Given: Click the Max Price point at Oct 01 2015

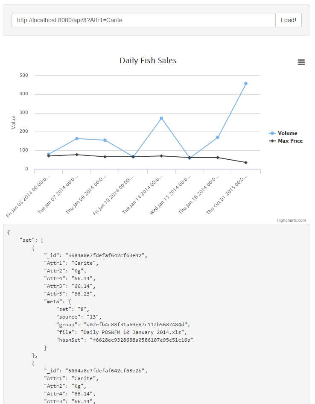Looking at the screenshot, I should point(246,163).
